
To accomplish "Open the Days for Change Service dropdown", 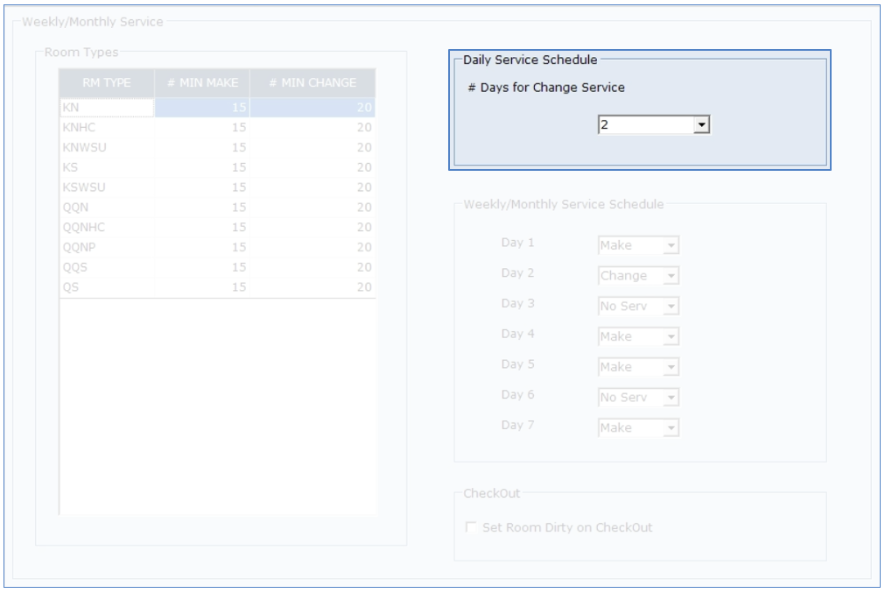I will (700, 126).
